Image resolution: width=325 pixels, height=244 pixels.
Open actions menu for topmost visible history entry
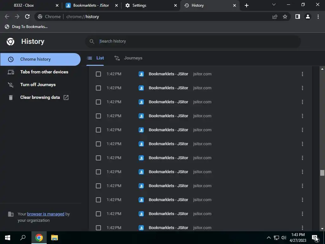(x=302, y=74)
